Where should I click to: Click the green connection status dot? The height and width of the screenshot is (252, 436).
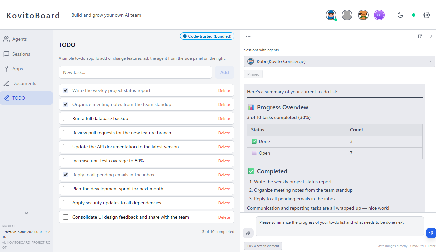414,15
